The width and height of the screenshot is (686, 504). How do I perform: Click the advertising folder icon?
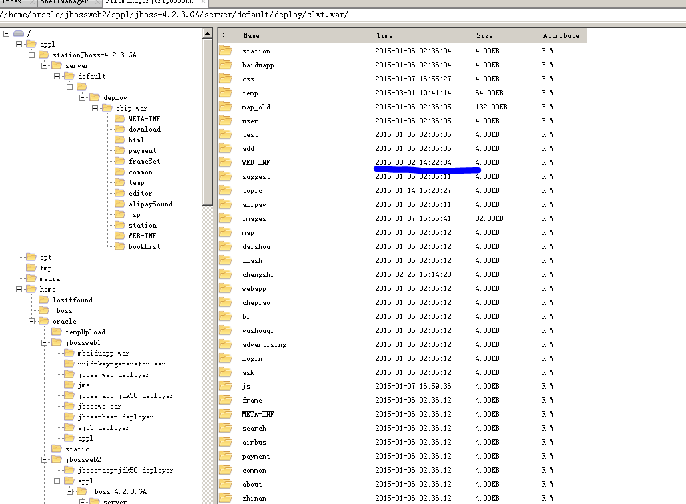[x=226, y=344]
